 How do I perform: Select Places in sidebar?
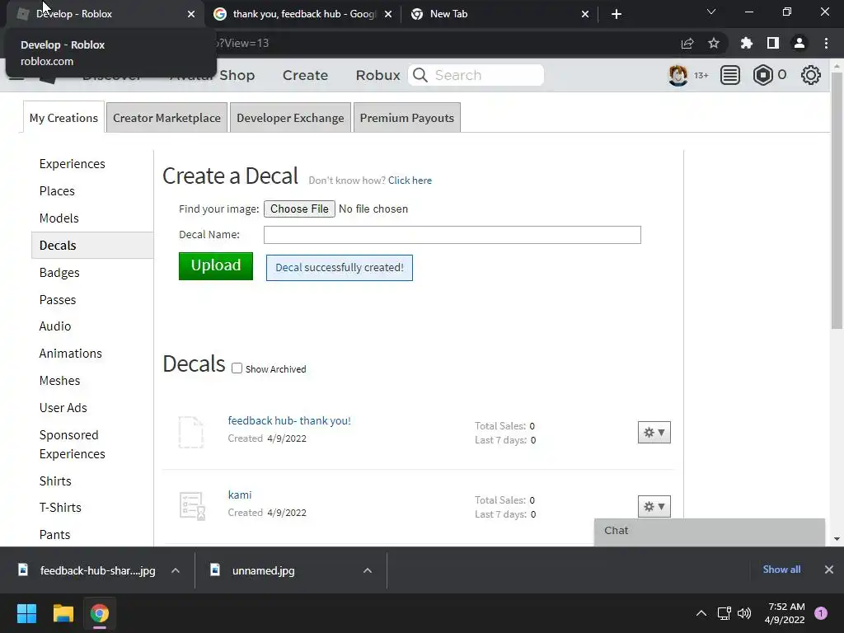[x=57, y=191]
